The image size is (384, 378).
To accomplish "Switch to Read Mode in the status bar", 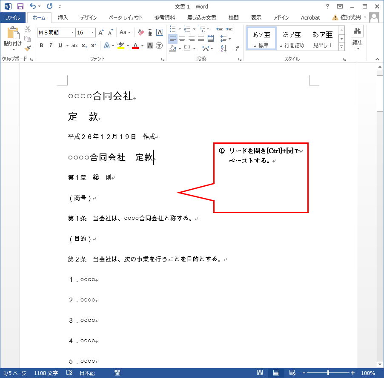I will (260, 373).
